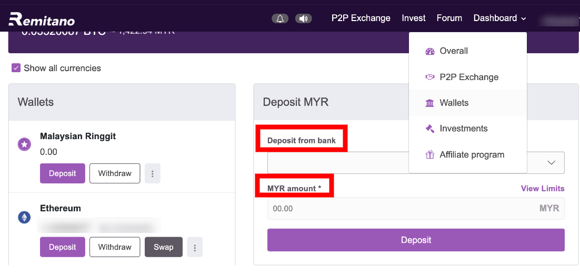Click Deposit for Malaysian Ringgit
580x273 pixels.
[x=63, y=173]
